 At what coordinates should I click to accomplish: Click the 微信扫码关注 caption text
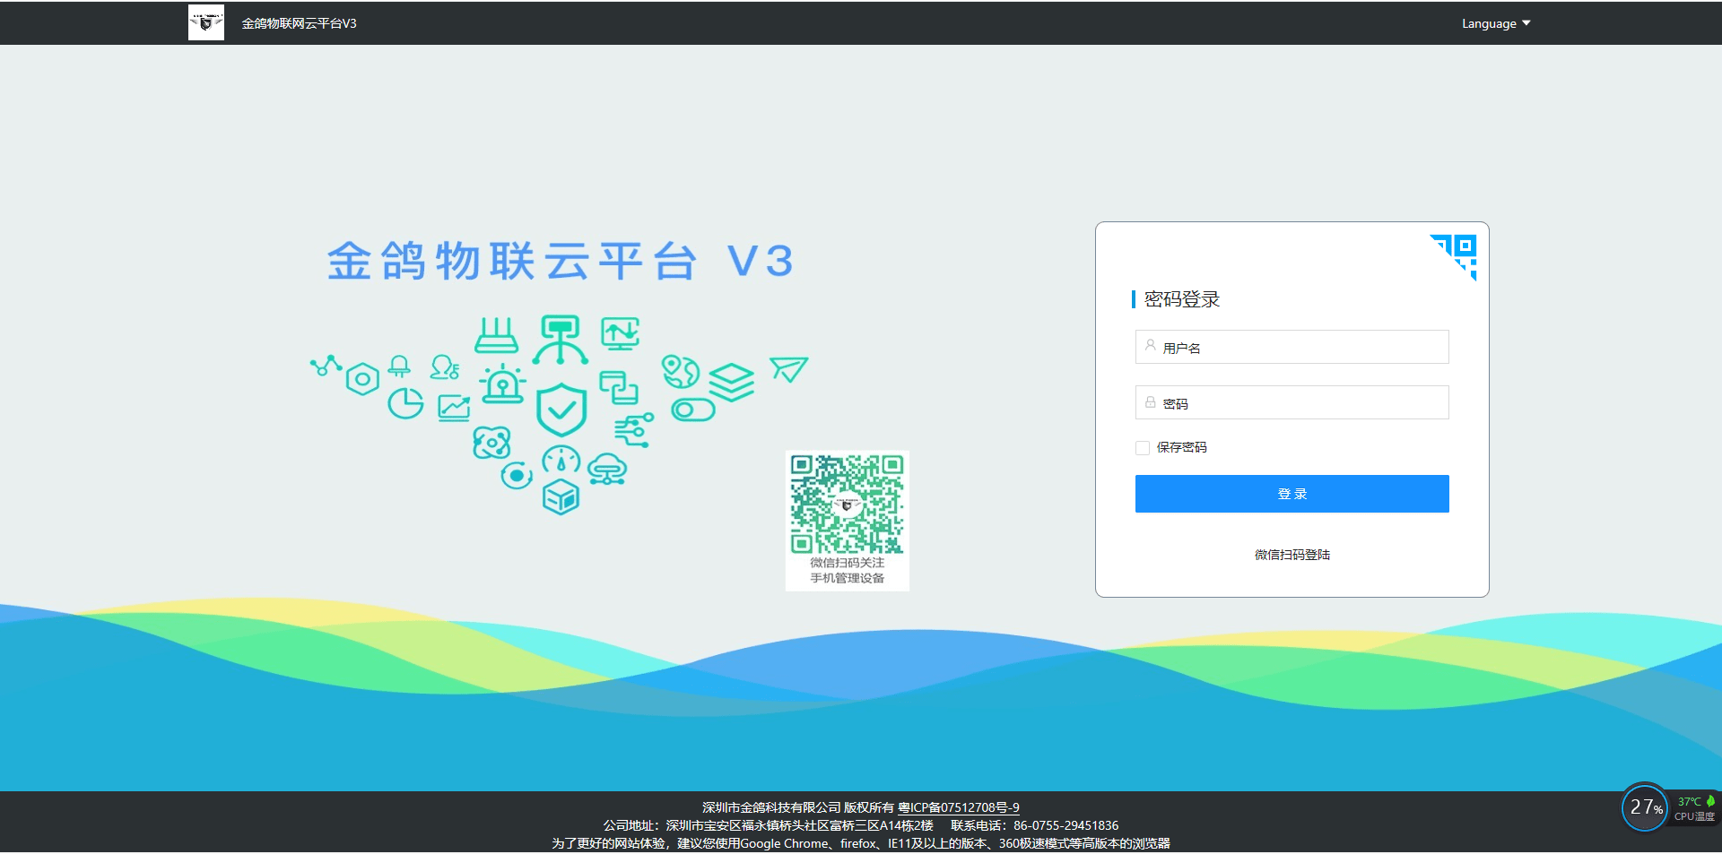[x=847, y=563]
